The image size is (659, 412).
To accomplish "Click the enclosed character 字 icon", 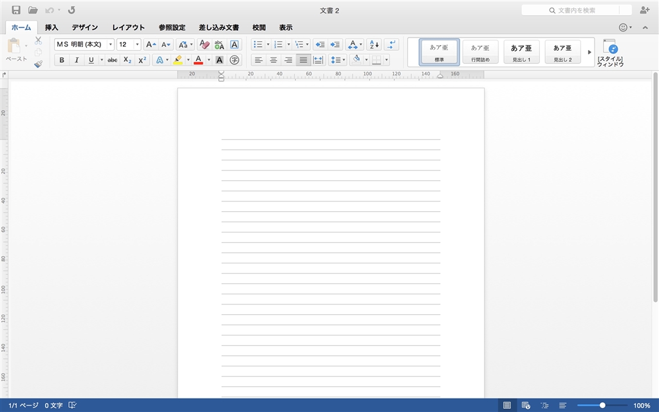I will (235, 60).
